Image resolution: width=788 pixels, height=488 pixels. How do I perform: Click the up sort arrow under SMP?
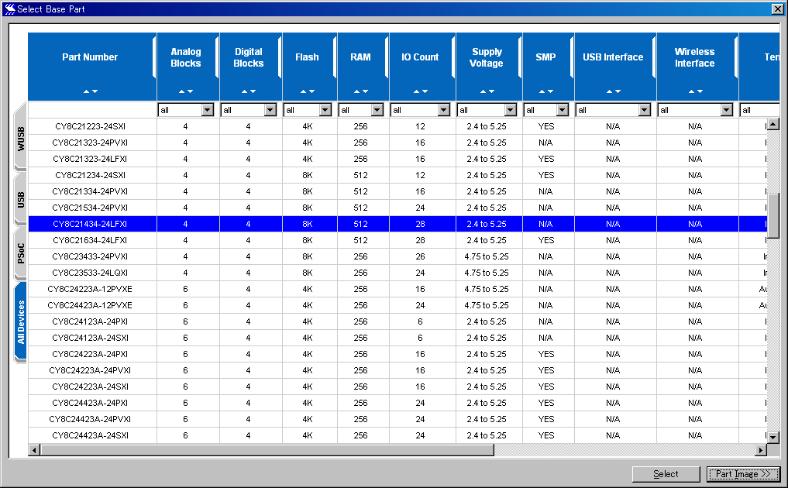coord(542,91)
